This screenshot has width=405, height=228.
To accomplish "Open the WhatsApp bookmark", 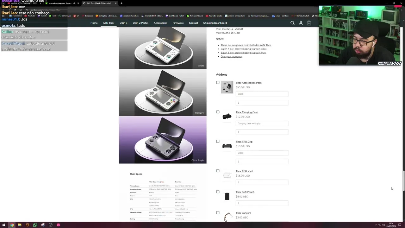I will [x=65, y=16].
